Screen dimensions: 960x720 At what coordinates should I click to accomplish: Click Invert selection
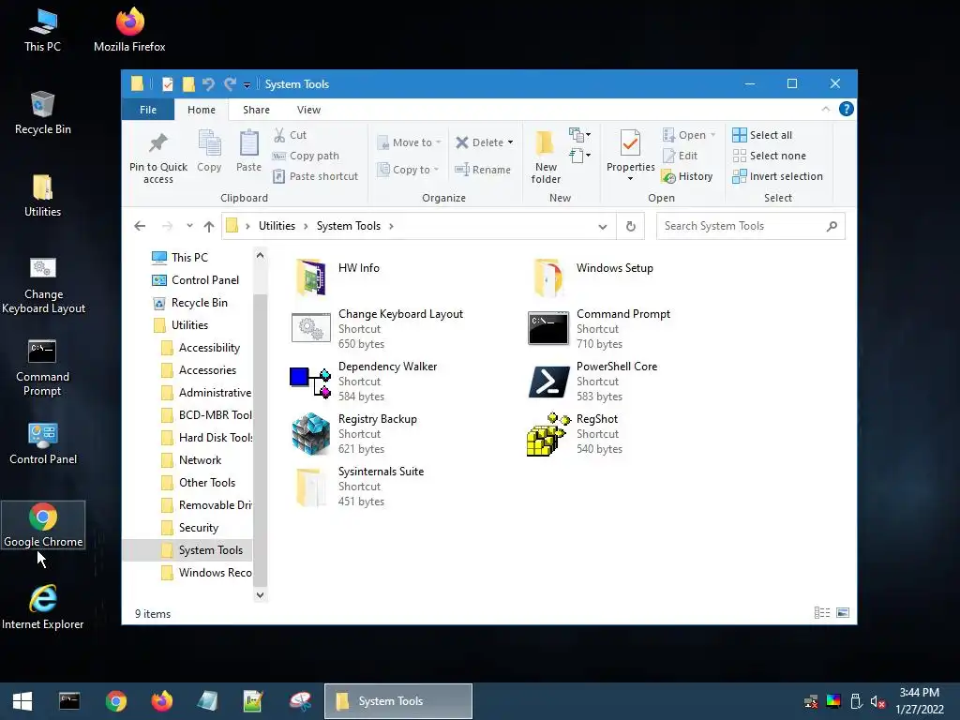click(x=777, y=176)
